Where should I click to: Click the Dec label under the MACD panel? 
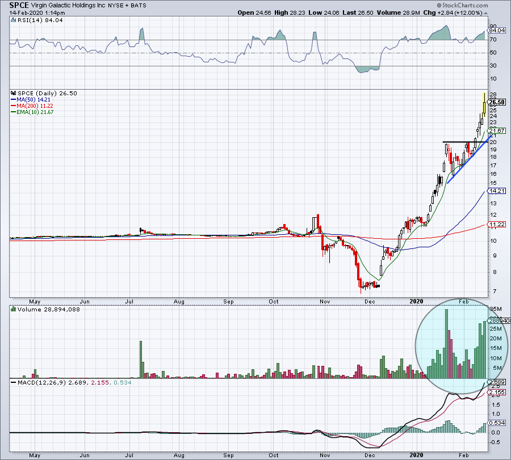tap(370, 455)
